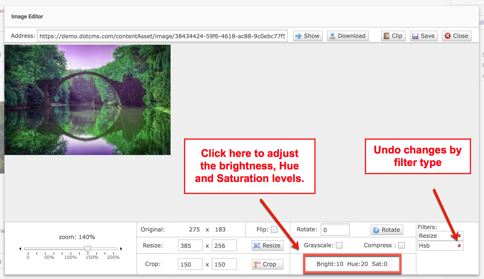The width and height of the screenshot is (484, 279).
Task: Click the Rotate angle input field
Action: pos(335,230)
